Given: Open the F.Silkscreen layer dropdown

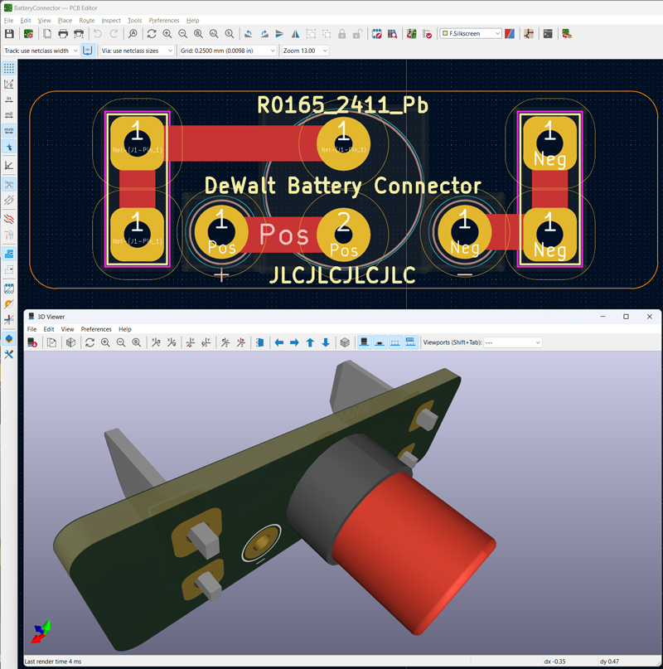Looking at the screenshot, I should [x=470, y=34].
